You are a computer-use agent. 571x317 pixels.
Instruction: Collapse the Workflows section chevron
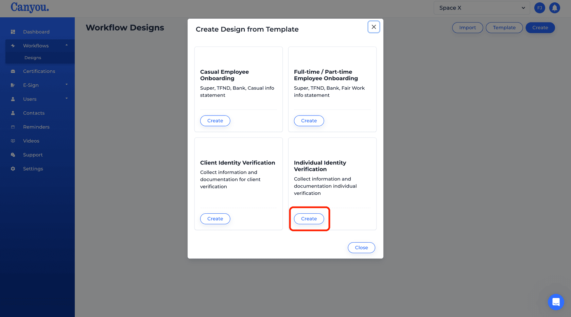tap(67, 45)
